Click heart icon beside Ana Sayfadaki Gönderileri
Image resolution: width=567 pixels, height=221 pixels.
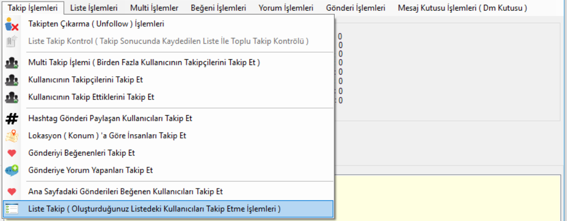[12, 192]
